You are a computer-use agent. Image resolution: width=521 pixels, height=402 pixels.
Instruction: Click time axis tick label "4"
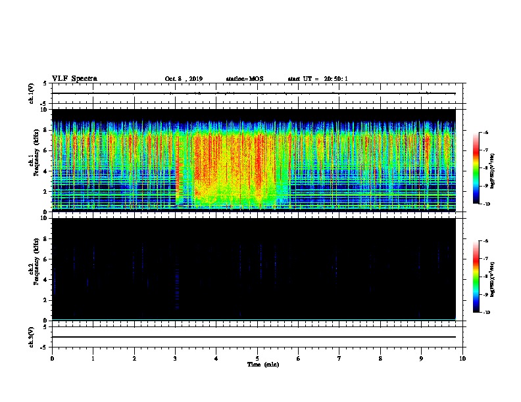tap(216, 359)
